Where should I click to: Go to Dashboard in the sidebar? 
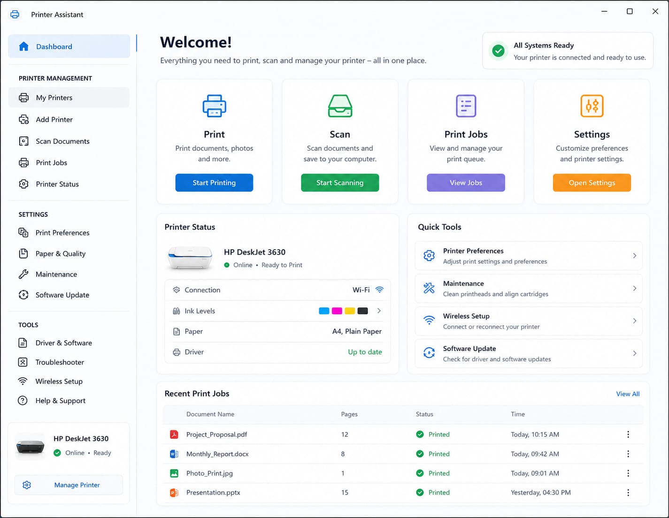tap(69, 46)
